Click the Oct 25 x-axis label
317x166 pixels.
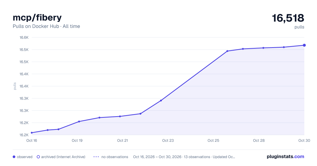click(213, 140)
